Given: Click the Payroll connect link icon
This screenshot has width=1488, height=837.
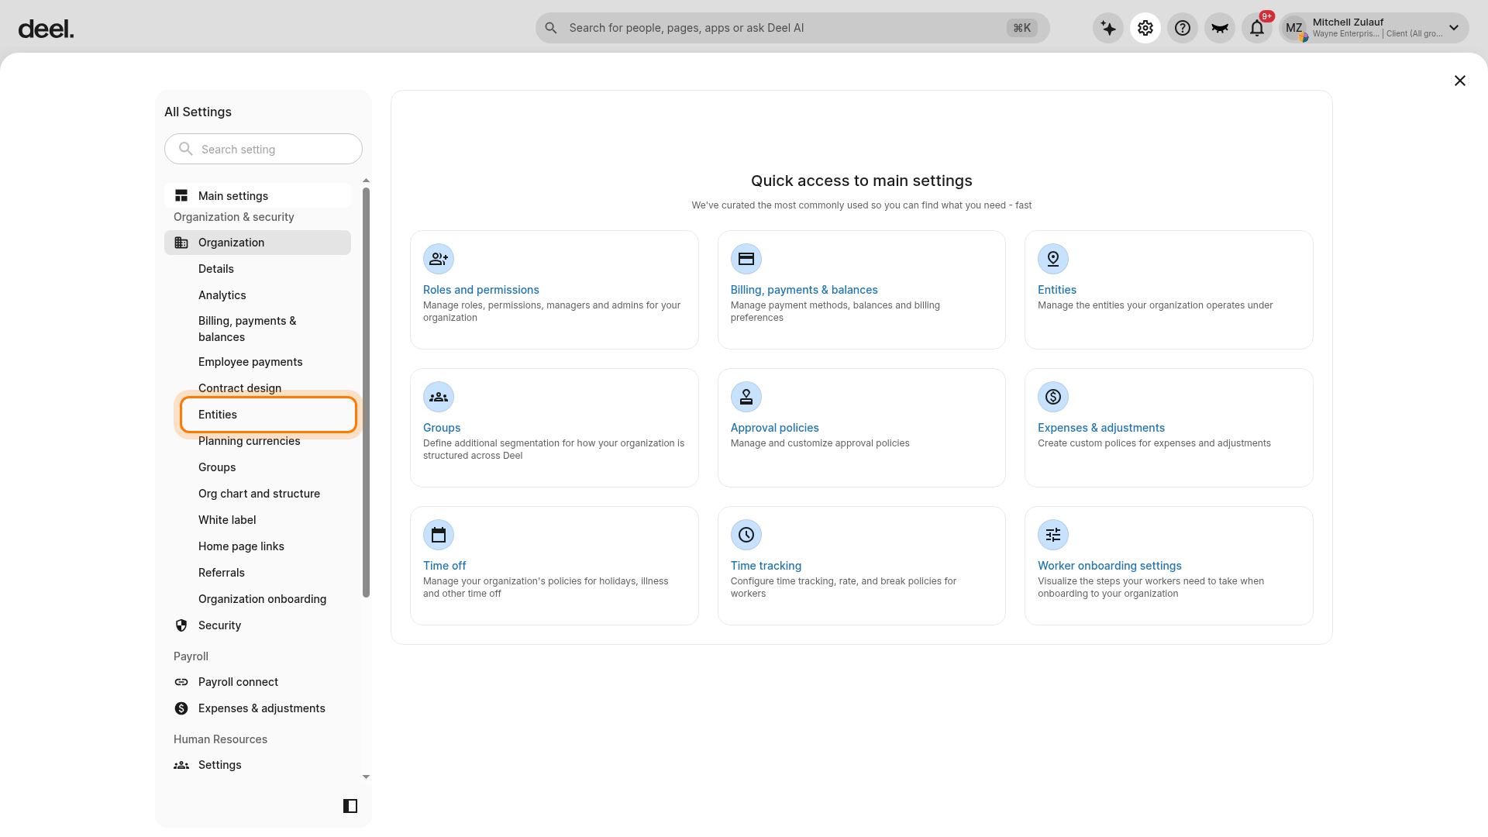Looking at the screenshot, I should tap(181, 682).
